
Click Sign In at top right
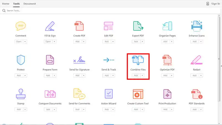coord(215,4)
